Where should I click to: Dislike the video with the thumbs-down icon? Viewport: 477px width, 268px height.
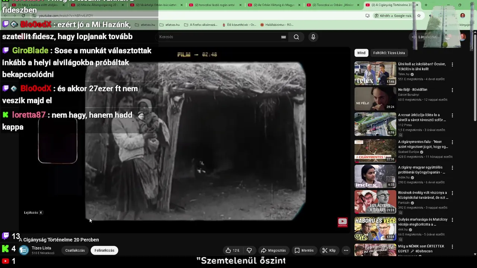point(249,251)
